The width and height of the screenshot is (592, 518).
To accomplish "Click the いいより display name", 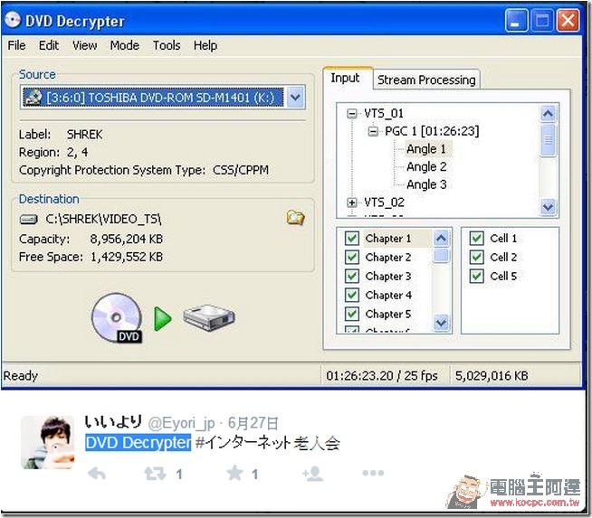I will click(113, 421).
